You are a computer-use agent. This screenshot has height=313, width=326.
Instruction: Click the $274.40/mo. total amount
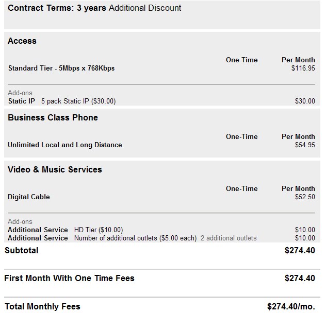tap(291, 307)
